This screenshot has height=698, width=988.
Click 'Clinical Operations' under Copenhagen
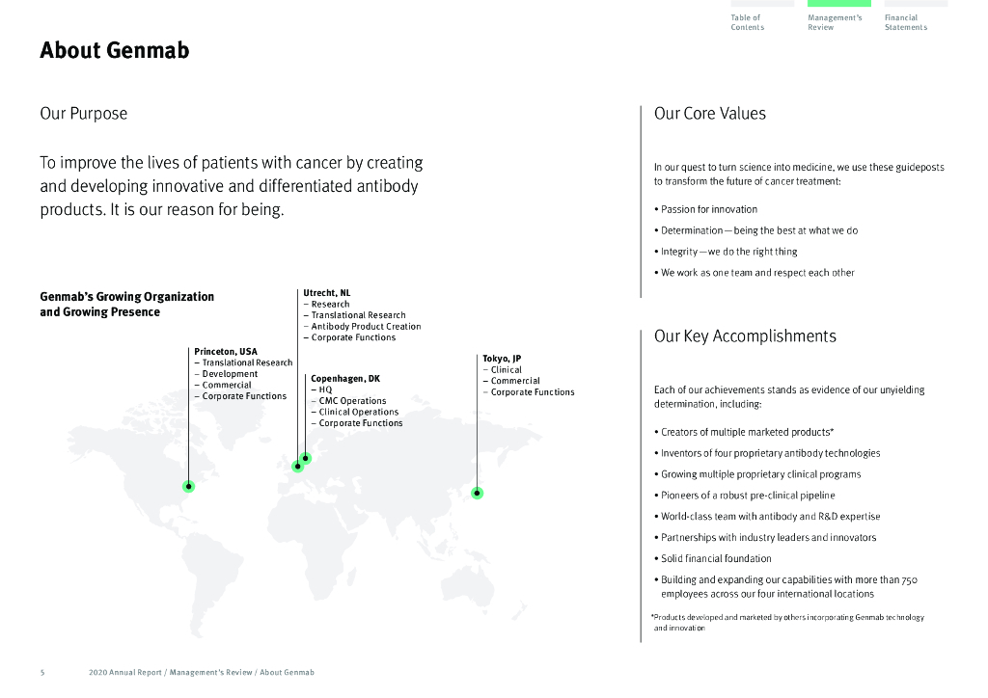[x=355, y=412]
